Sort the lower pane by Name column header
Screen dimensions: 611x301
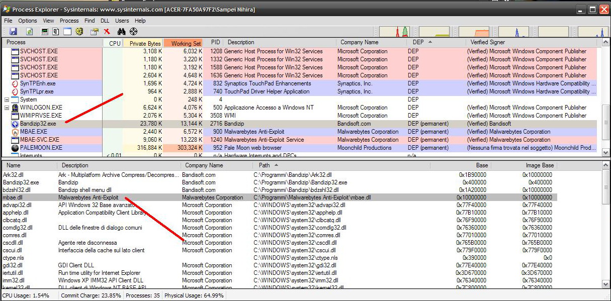(29, 165)
